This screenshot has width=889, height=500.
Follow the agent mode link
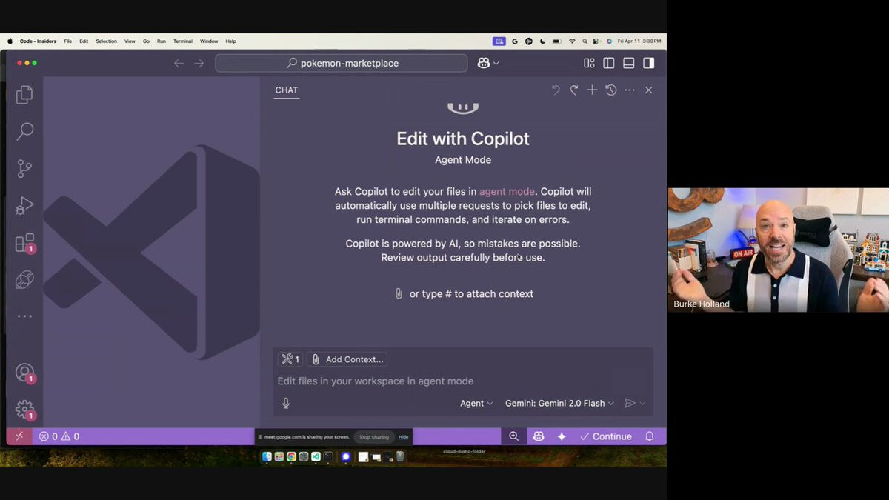(x=507, y=191)
